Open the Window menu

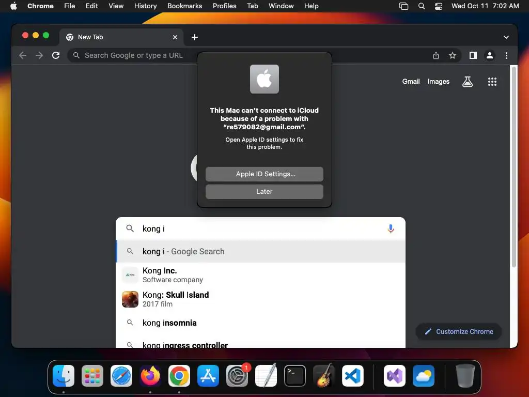(281, 6)
